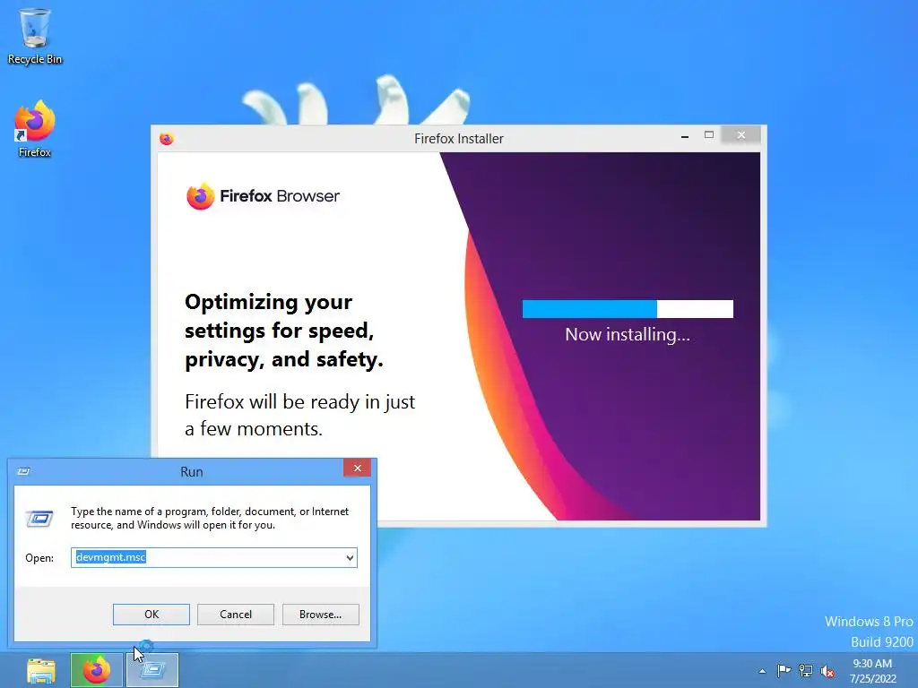
Task: Click the Firefox Browser logo in the installer
Action: (263, 196)
